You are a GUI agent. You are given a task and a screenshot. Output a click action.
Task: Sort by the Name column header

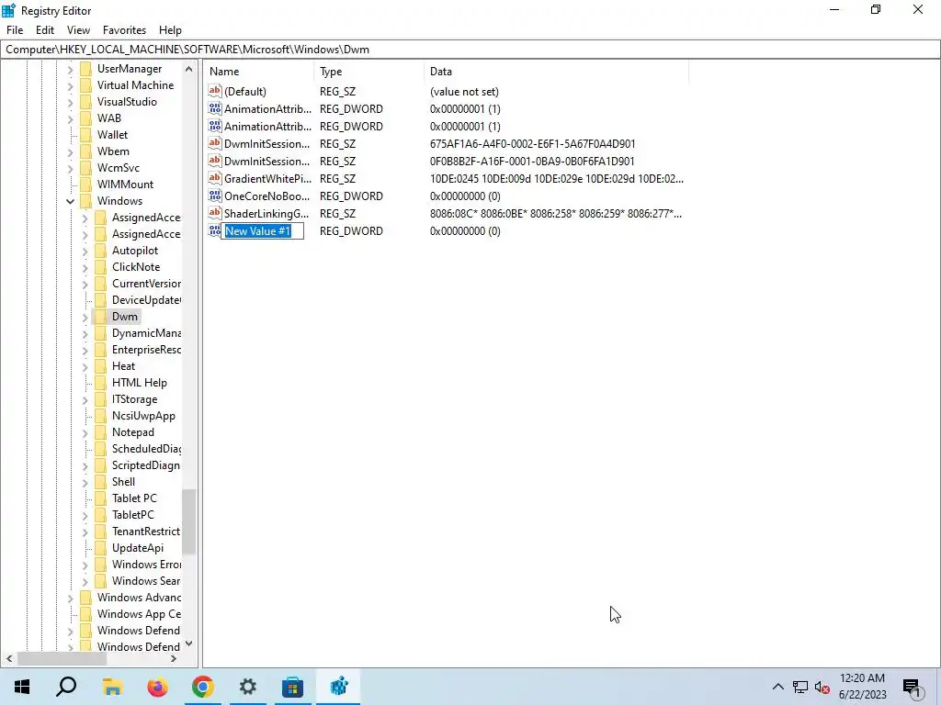point(258,72)
